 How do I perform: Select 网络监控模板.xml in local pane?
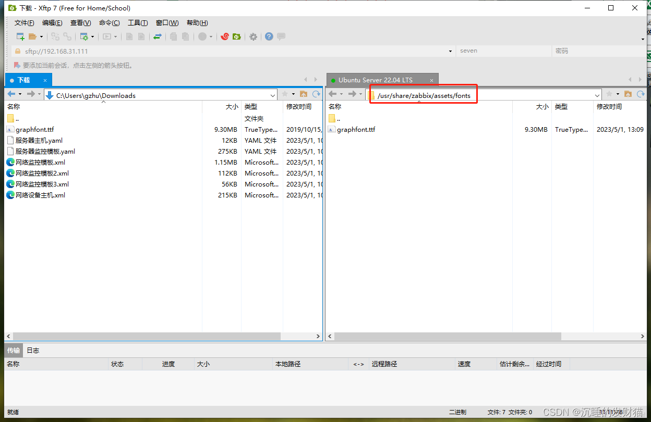(x=40, y=163)
